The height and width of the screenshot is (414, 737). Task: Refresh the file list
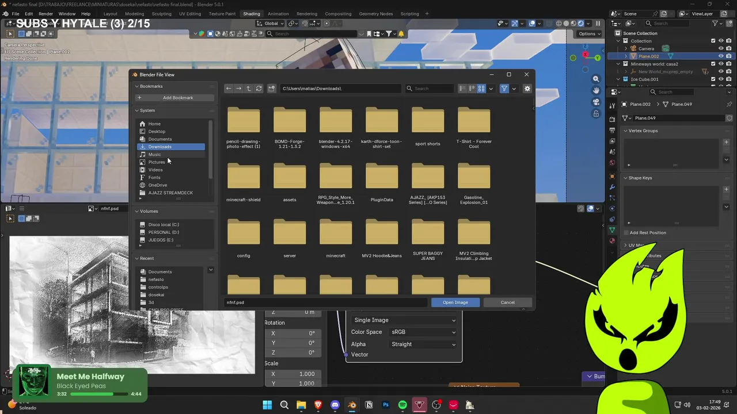[259, 89]
